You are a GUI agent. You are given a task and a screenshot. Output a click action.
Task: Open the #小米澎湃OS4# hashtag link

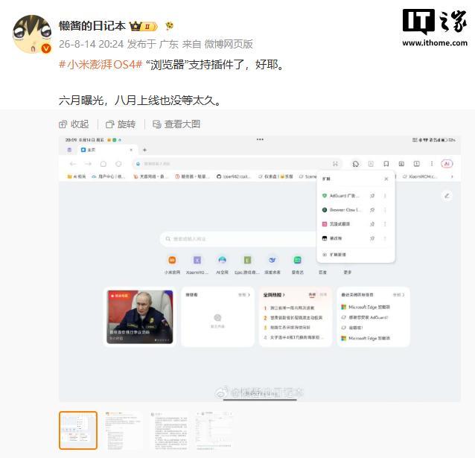(101, 65)
